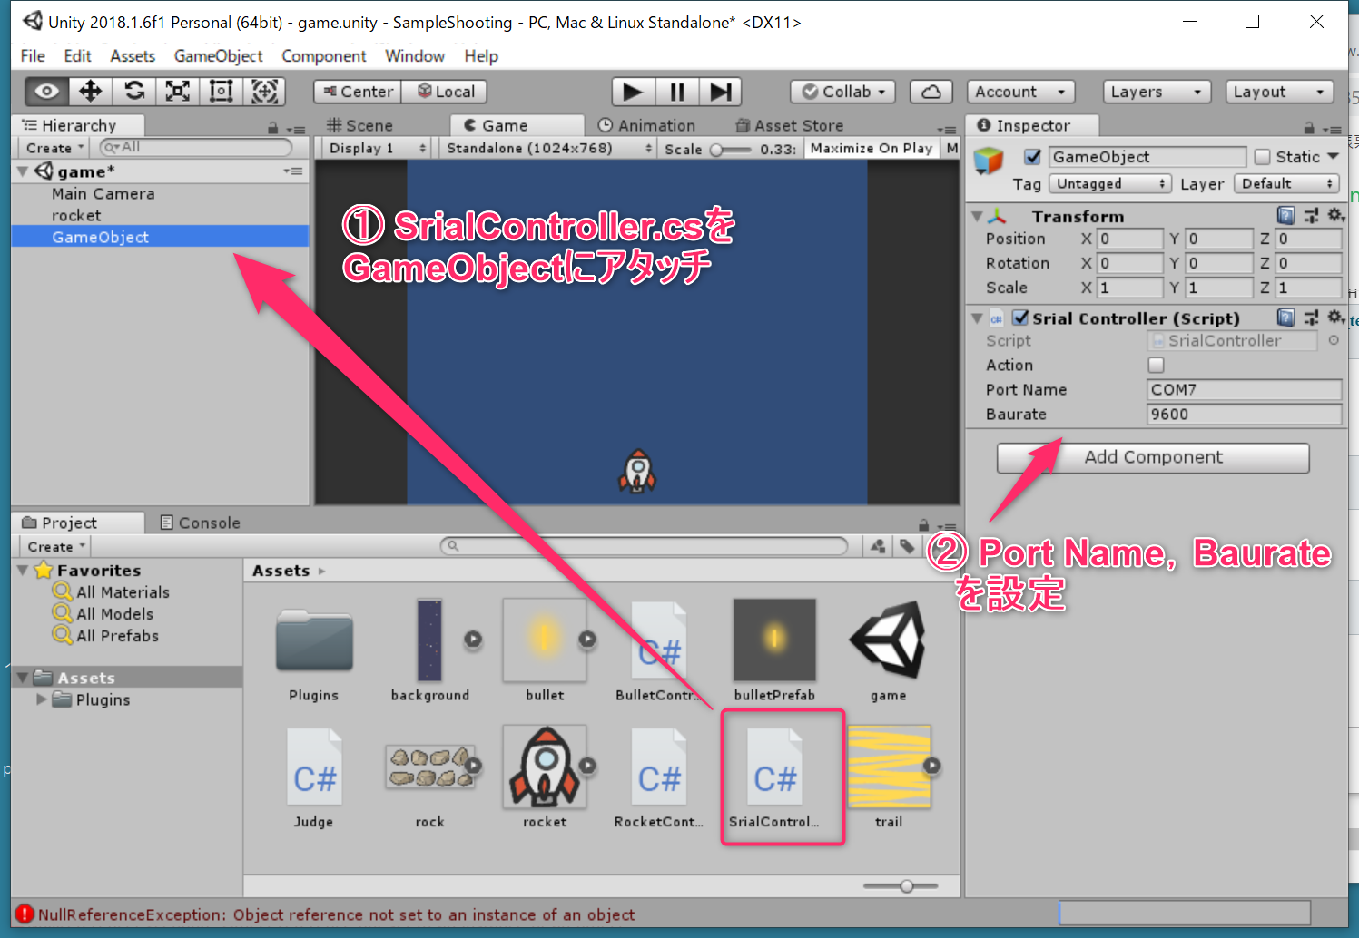Select the game Unity scene asset
Image resolution: width=1359 pixels, height=938 pixels.
[x=888, y=650]
